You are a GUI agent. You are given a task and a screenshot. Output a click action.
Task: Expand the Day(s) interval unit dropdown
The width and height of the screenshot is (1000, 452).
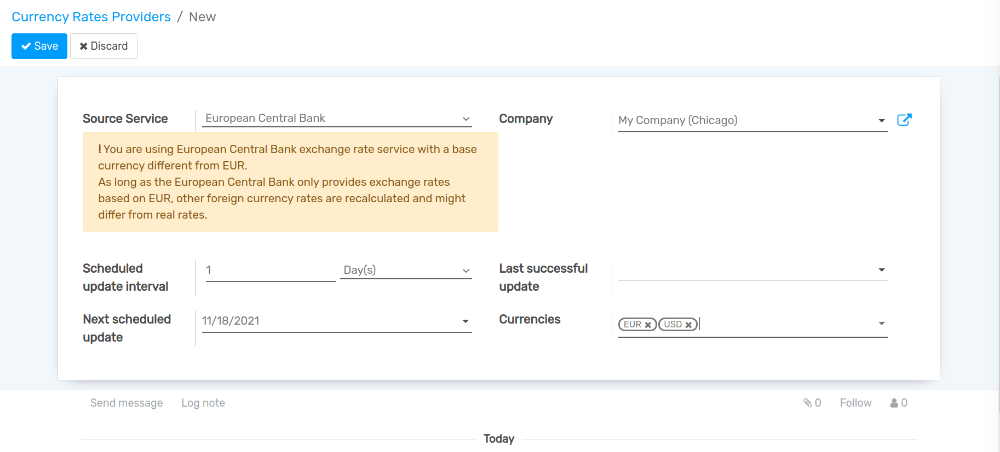coord(465,271)
